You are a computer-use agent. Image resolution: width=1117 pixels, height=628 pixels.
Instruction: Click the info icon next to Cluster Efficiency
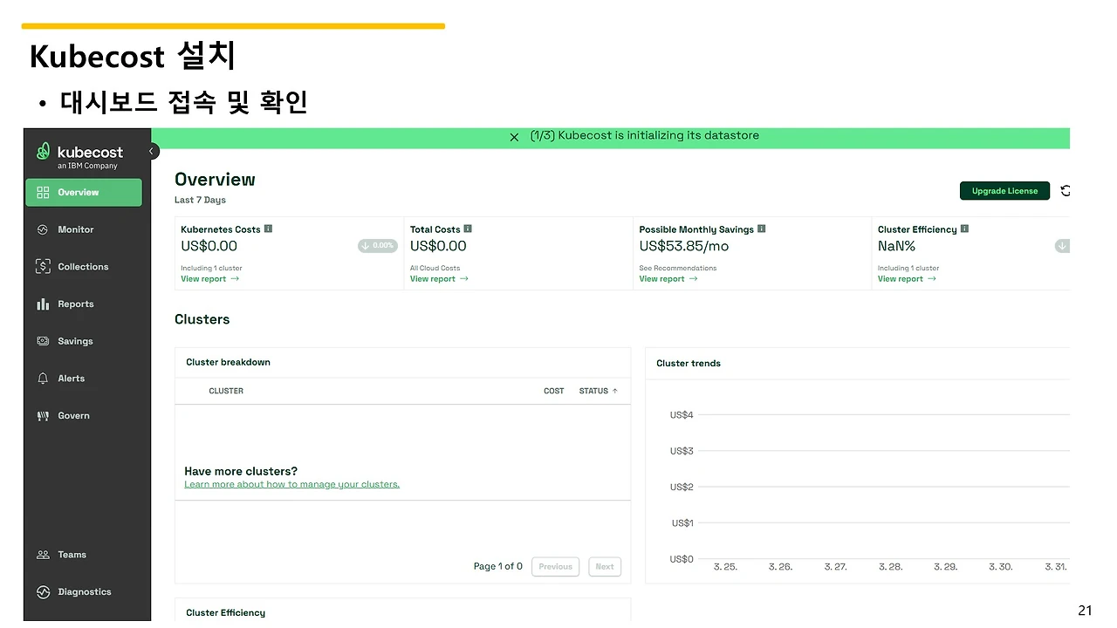[964, 229]
